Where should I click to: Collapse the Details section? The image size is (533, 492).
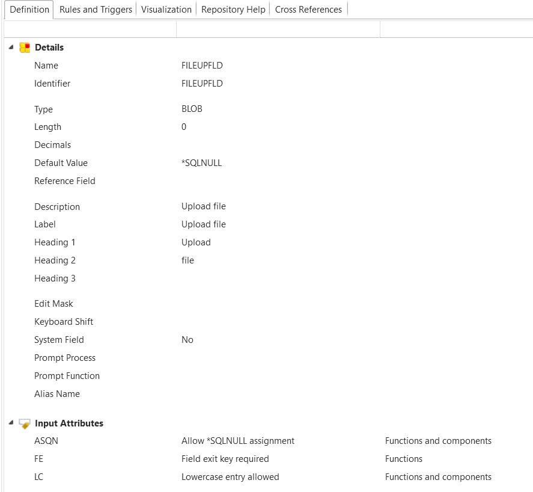(x=10, y=48)
